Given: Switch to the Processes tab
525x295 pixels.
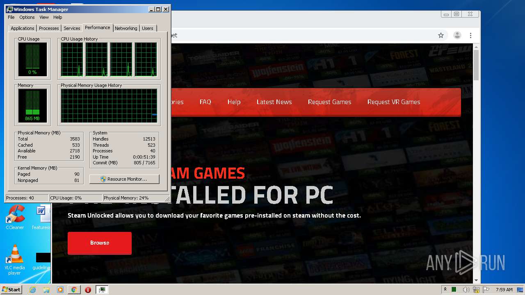Looking at the screenshot, I should (49, 28).
